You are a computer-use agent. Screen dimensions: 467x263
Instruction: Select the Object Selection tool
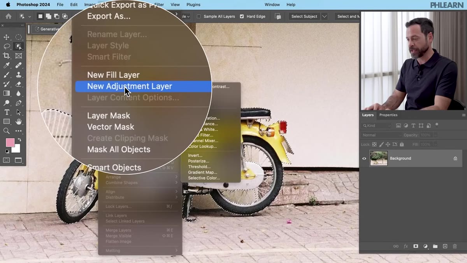tap(18, 46)
